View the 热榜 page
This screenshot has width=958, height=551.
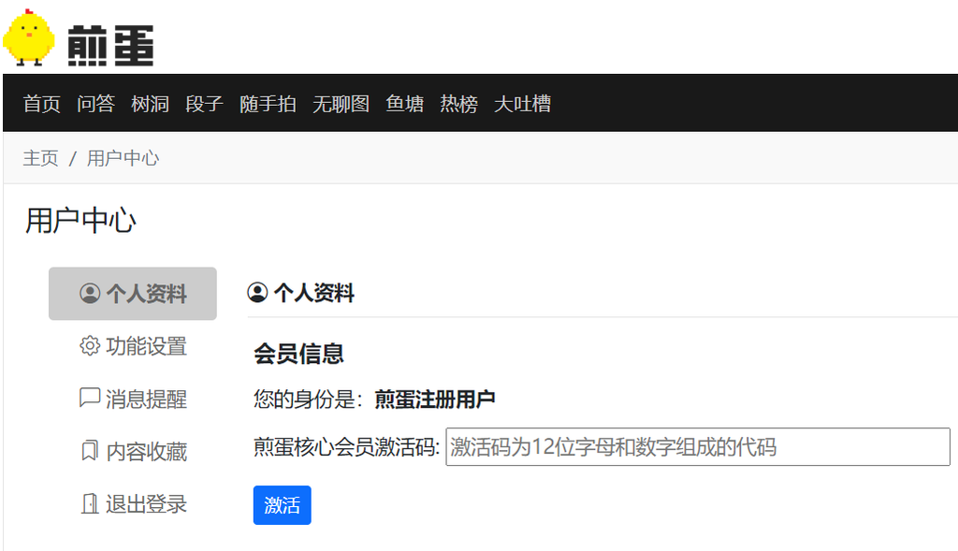click(459, 104)
